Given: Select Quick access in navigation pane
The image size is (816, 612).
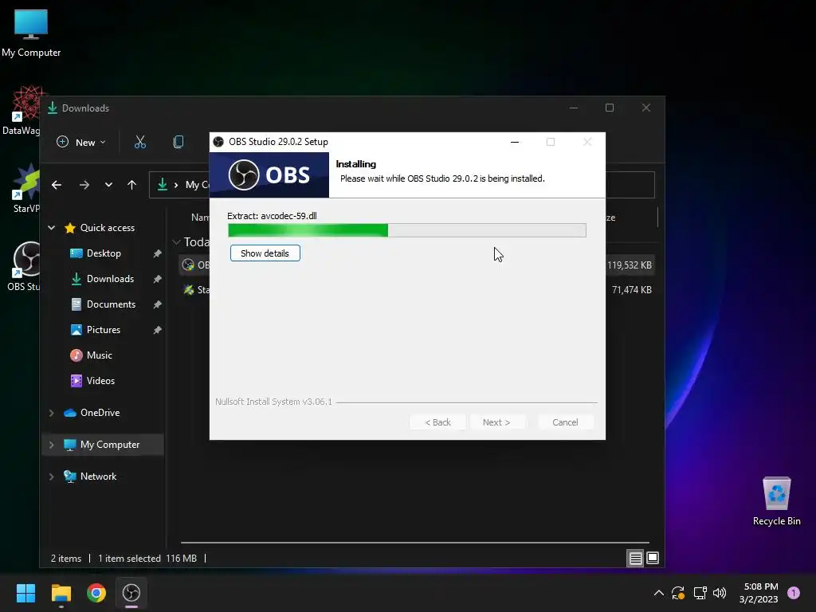Looking at the screenshot, I should pos(108,228).
